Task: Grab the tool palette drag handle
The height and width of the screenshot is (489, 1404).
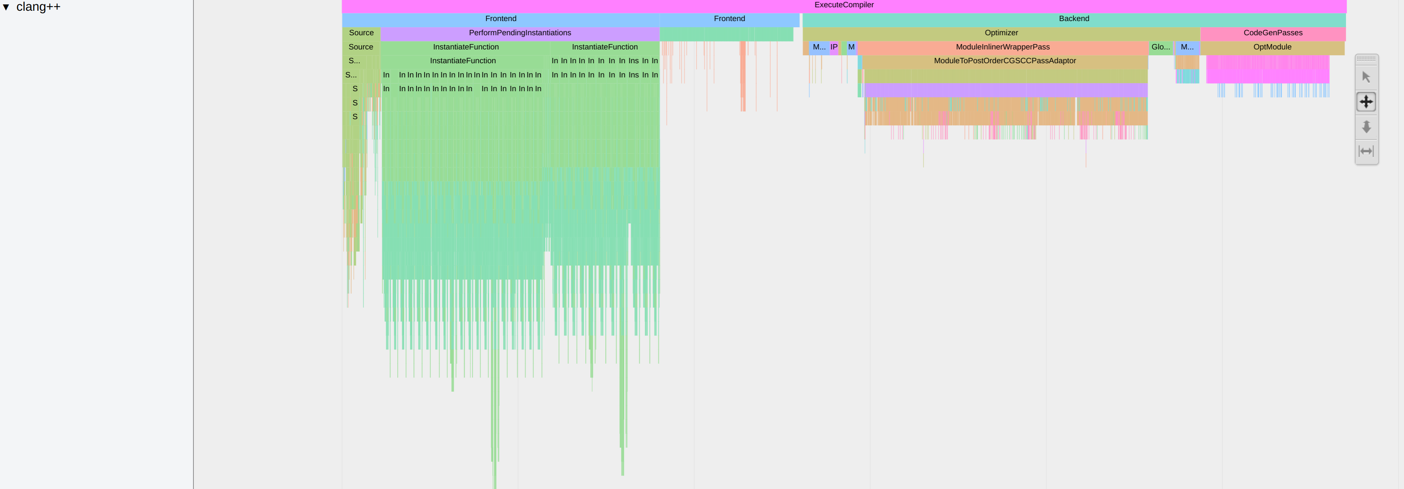Action: 1366,59
